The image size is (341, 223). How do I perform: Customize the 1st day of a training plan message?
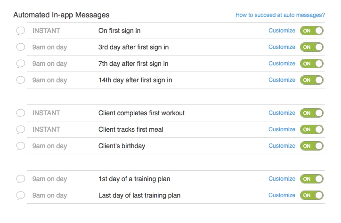tap(282, 178)
